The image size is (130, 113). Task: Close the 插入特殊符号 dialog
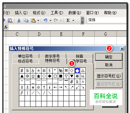click(x=122, y=48)
